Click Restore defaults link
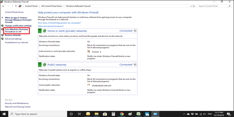The image size is (234, 117). click(13, 35)
